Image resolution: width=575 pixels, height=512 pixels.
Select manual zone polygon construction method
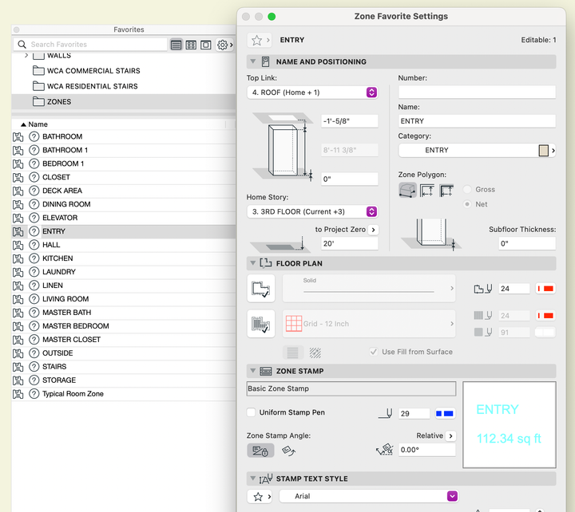pos(407,190)
